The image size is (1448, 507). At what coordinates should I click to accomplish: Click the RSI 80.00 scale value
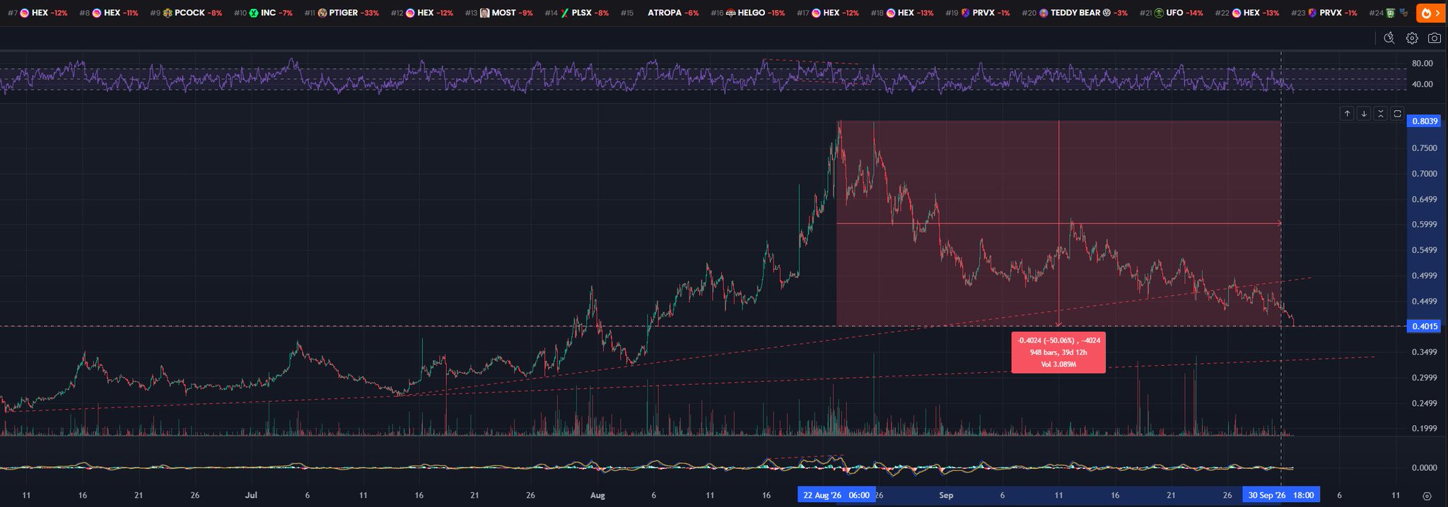[1422, 64]
